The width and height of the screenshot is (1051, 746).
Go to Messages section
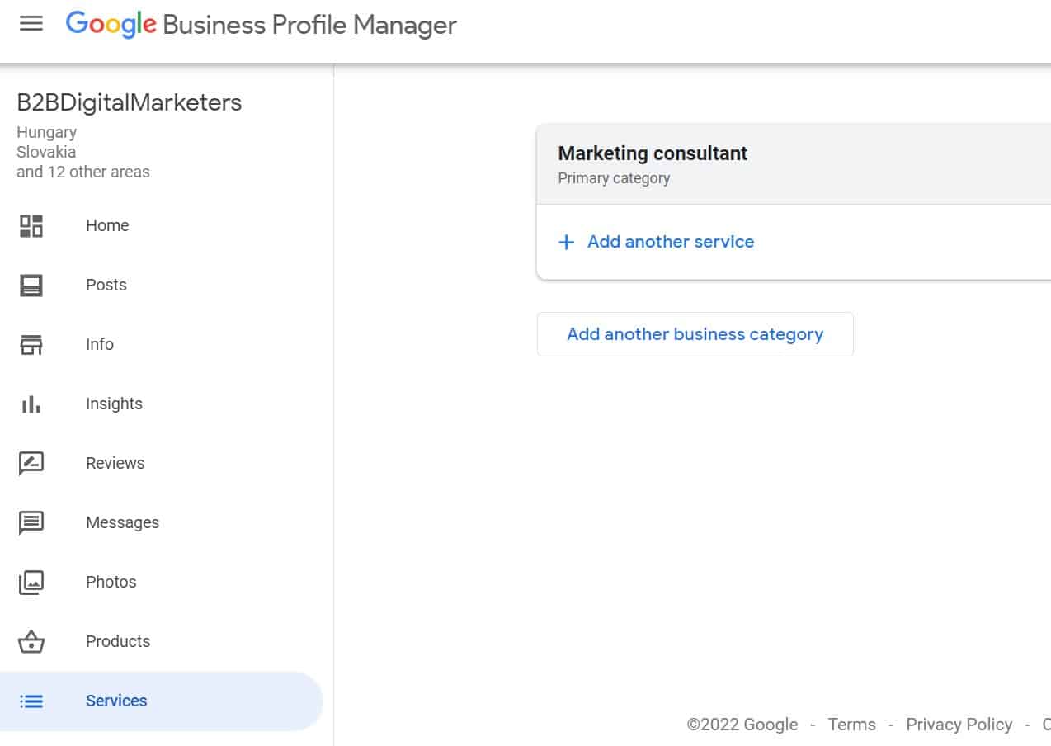point(122,522)
